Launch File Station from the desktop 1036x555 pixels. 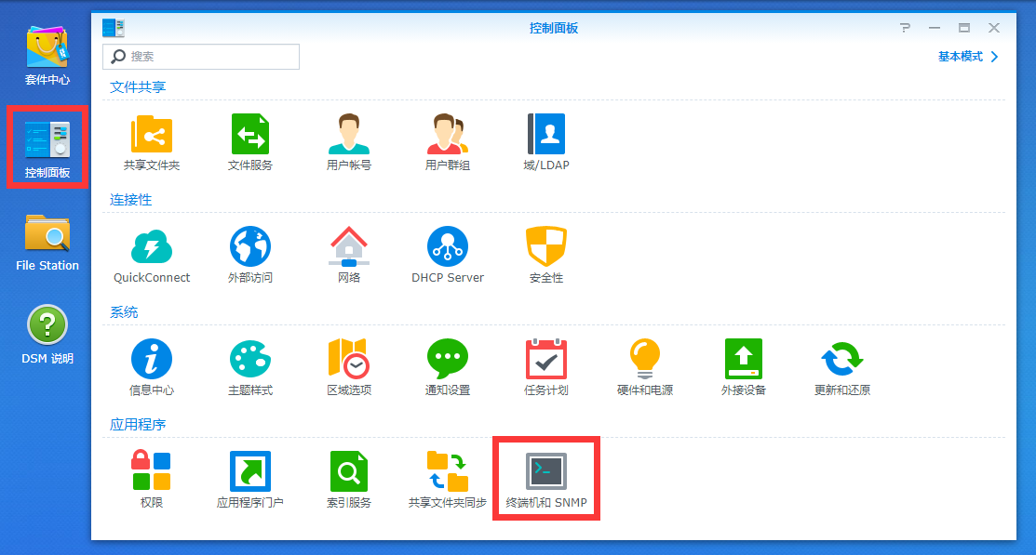[x=47, y=243]
